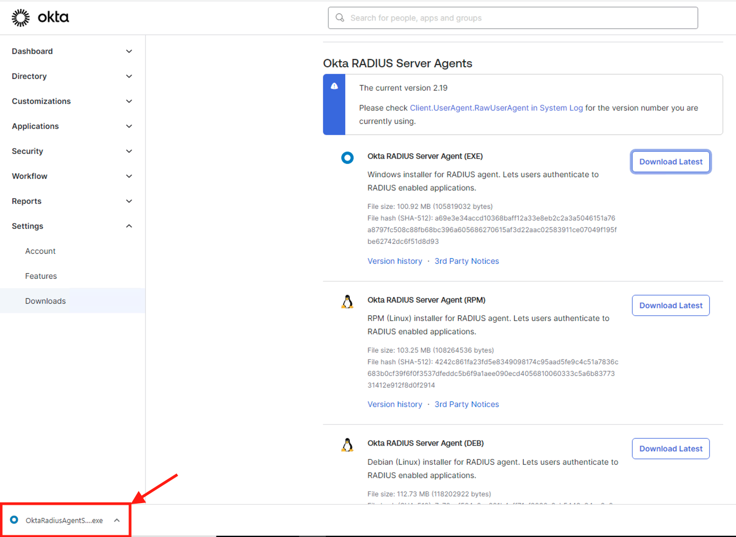Click the downloaded file icon in the bottom bar
The image size is (736, 537).
[x=15, y=520]
